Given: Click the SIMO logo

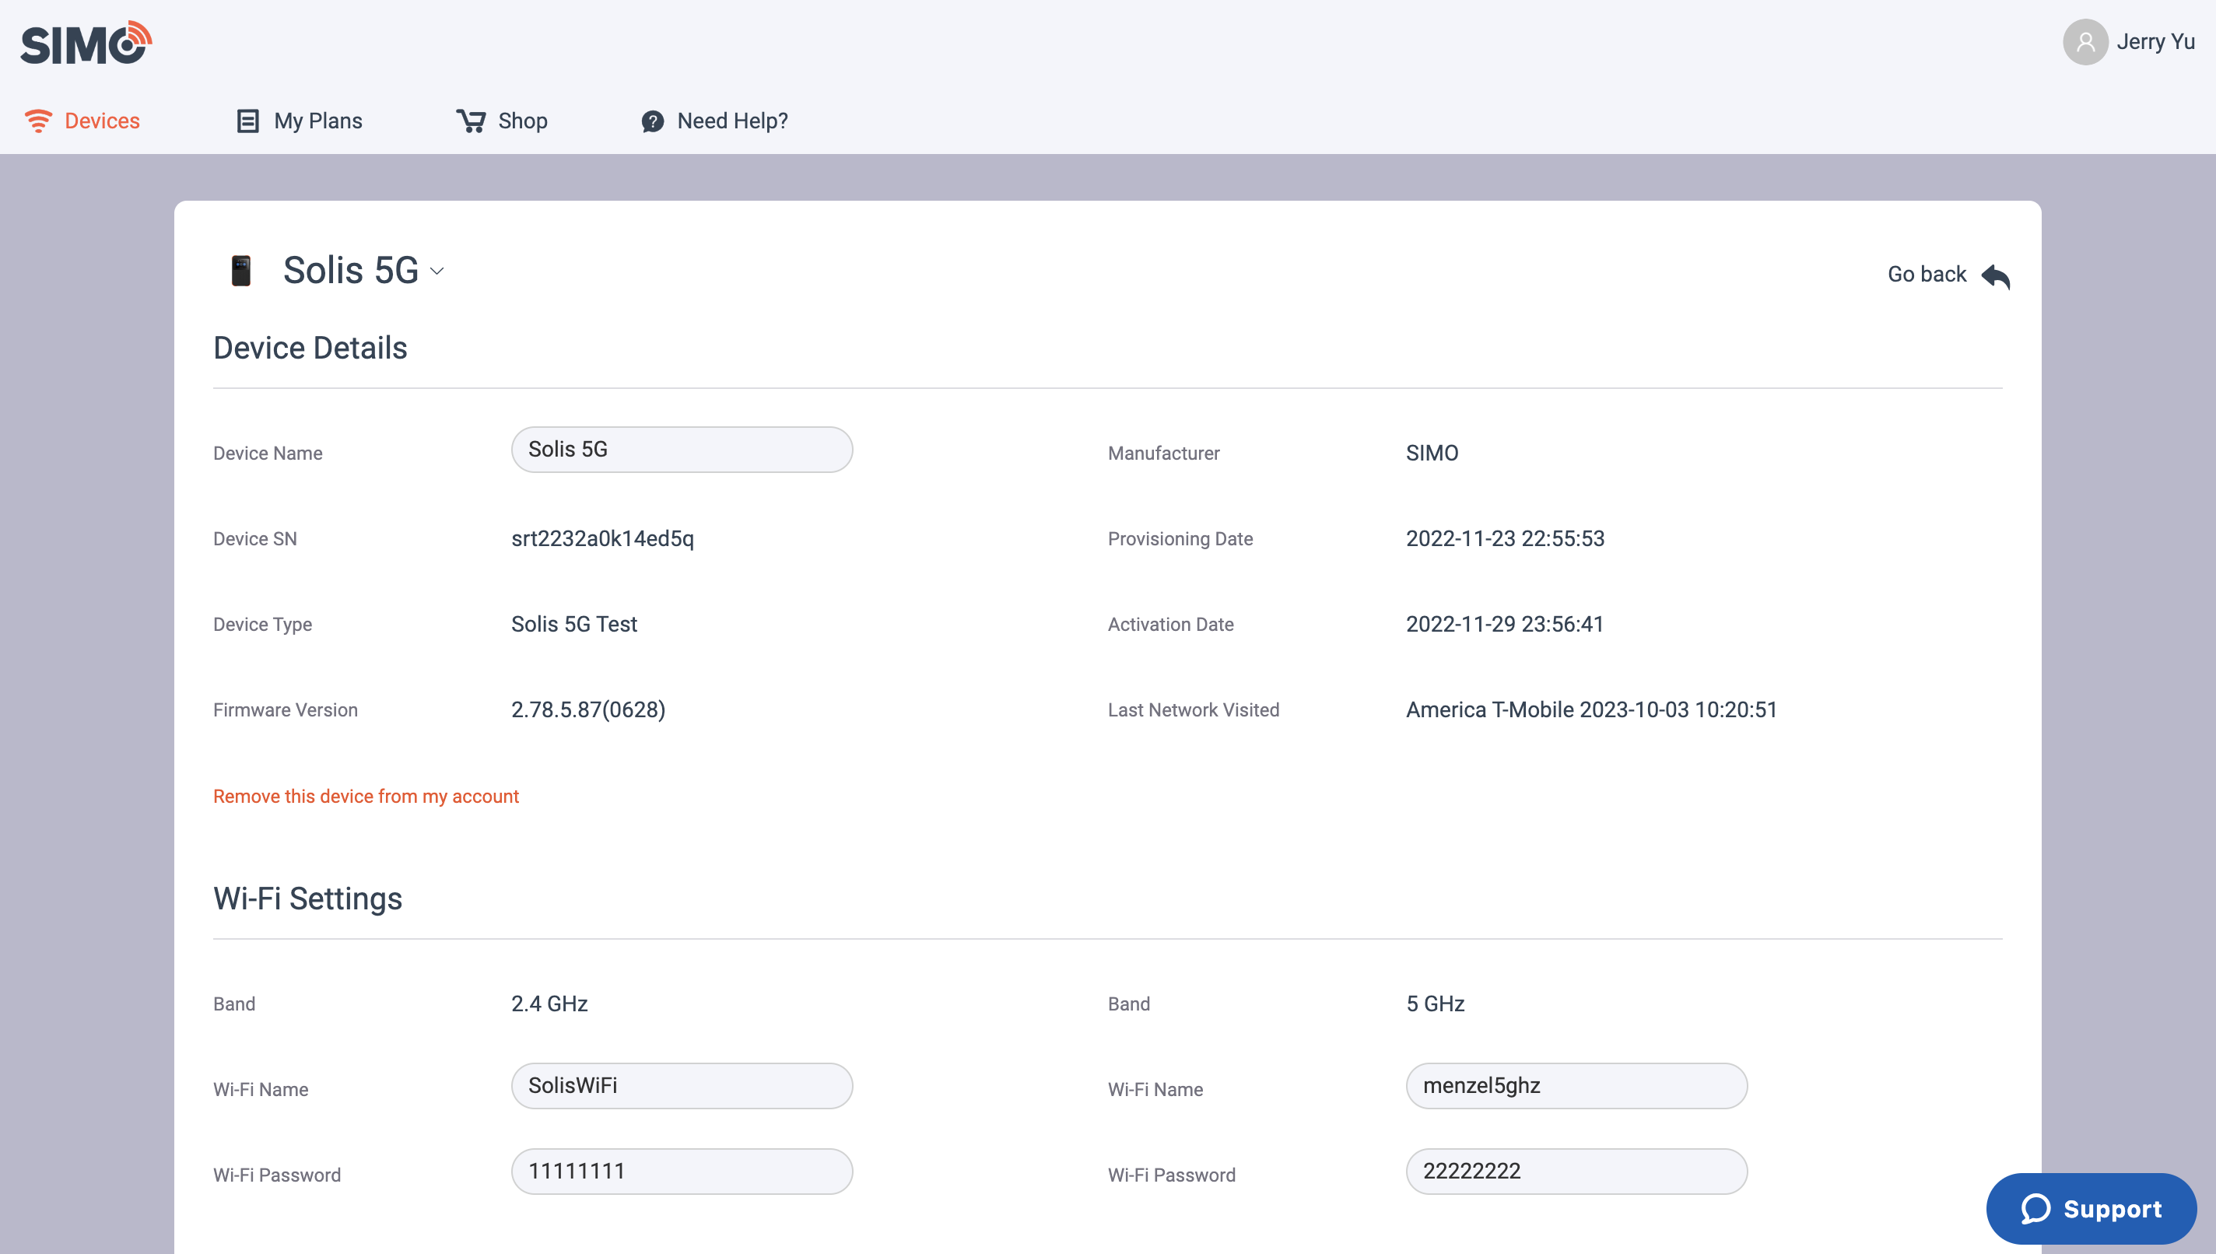Looking at the screenshot, I should point(86,42).
